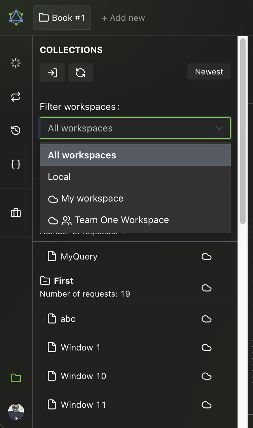Change sort order via Newest button
Image resolution: width=253 pixels, height=428 pixels.
pos(209,72)
